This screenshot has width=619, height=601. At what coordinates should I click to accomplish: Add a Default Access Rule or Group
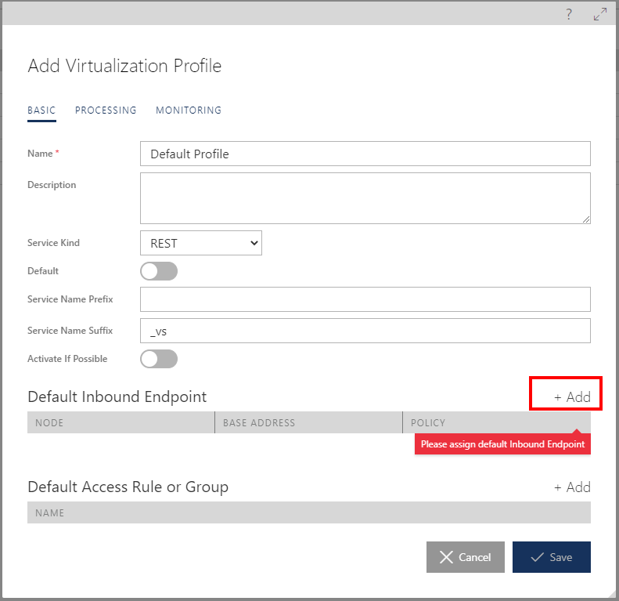point(572,487)
